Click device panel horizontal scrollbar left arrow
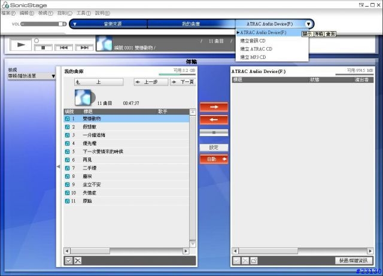 [x=235, y=251]
